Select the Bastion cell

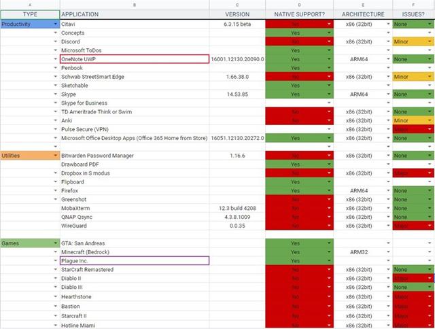[135, 307]
